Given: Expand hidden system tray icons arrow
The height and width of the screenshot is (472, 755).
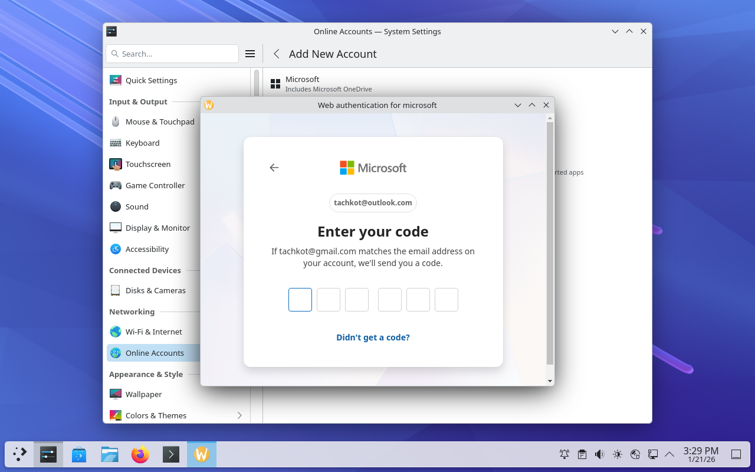Looking at the screenshot, I should tap(669, 454).
